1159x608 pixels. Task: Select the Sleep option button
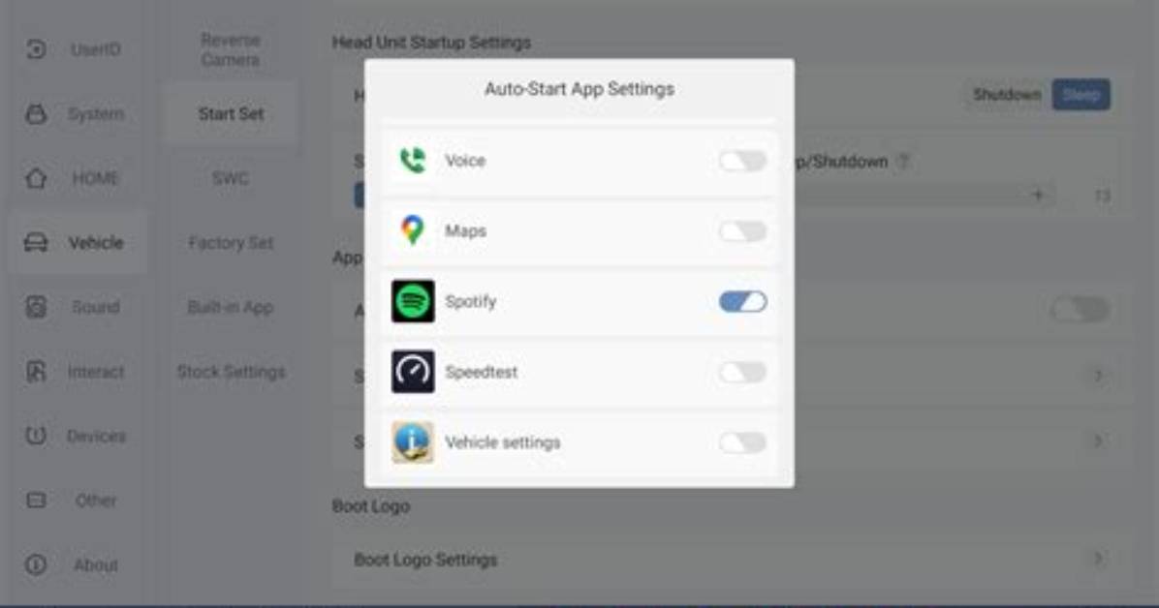(1081, 95)
